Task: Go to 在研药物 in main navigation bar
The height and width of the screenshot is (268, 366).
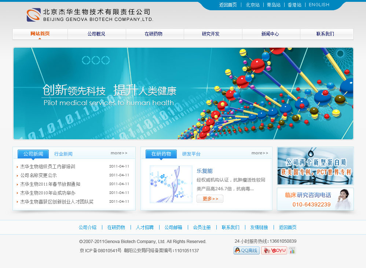Action: tap(154, 34)
